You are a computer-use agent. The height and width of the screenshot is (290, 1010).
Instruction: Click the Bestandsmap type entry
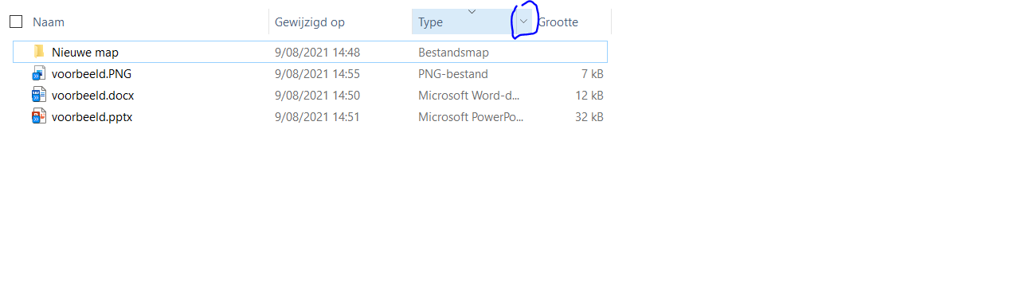(x=453, y=53)
